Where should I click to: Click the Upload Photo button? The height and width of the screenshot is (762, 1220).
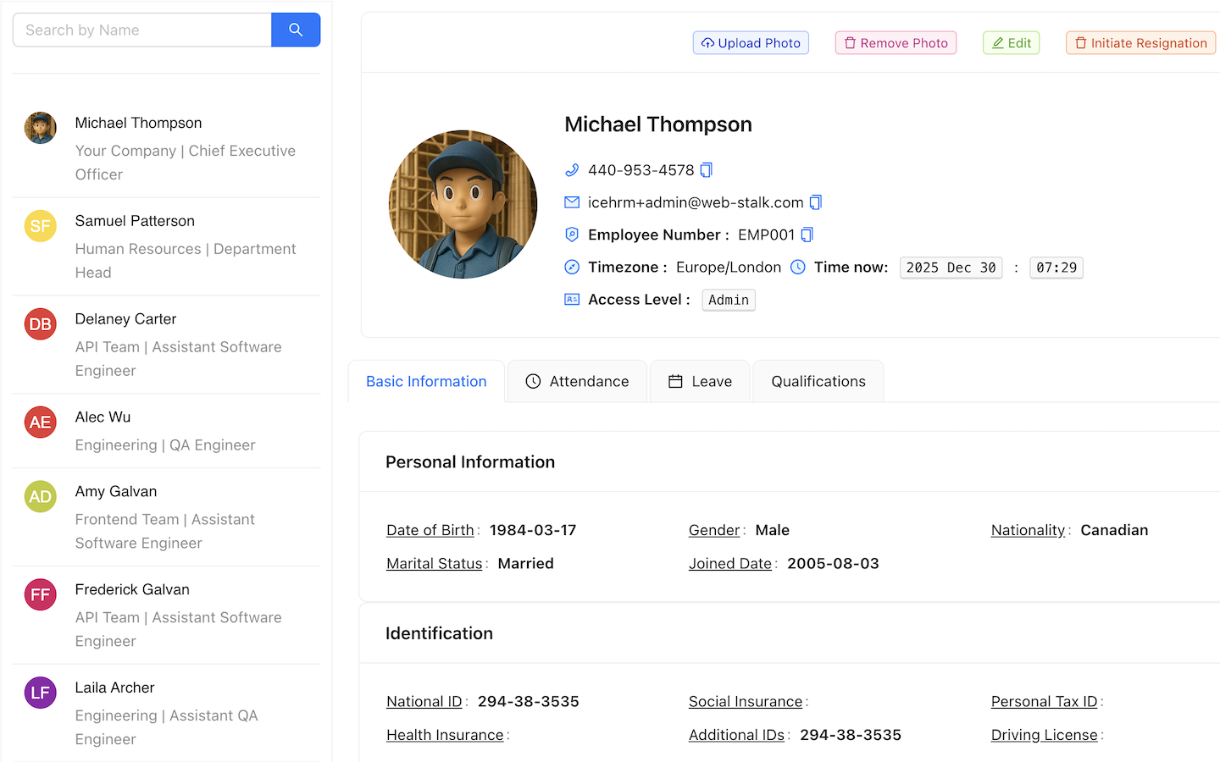pyautogui.click(x=751, y=42)
